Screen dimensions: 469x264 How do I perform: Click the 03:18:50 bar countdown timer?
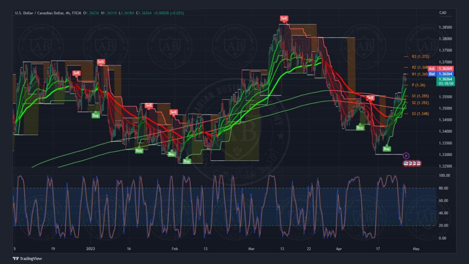(446, 84)
